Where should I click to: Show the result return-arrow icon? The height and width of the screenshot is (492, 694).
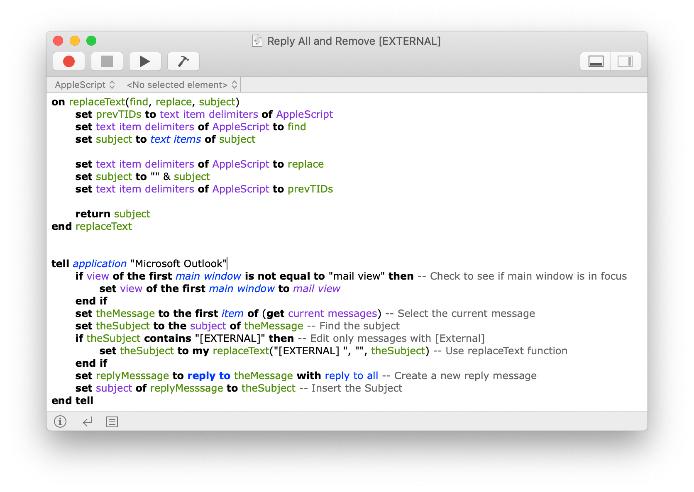(x=87, y=422)
